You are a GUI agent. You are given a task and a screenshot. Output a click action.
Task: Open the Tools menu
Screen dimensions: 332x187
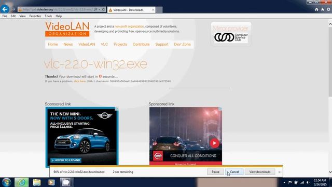[x=48, y=16]
